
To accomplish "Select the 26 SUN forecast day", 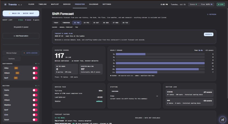I will click(106, 23).
